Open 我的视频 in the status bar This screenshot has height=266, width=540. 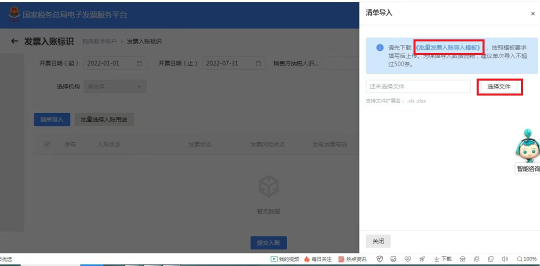click(284, 259)
